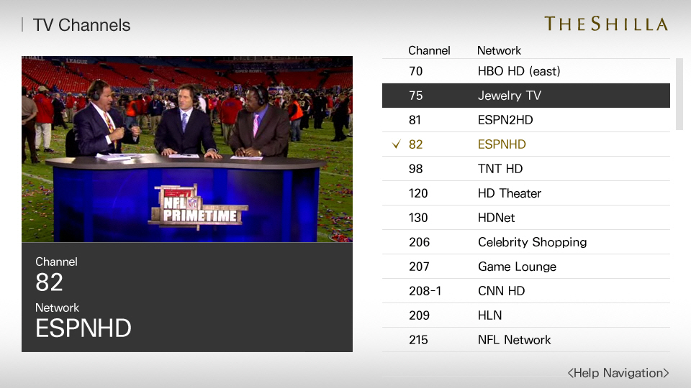
Task: Click the TV Channels page title
Action: click(x=81, y=25)
